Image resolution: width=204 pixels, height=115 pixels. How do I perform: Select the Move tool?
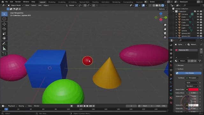4,24
